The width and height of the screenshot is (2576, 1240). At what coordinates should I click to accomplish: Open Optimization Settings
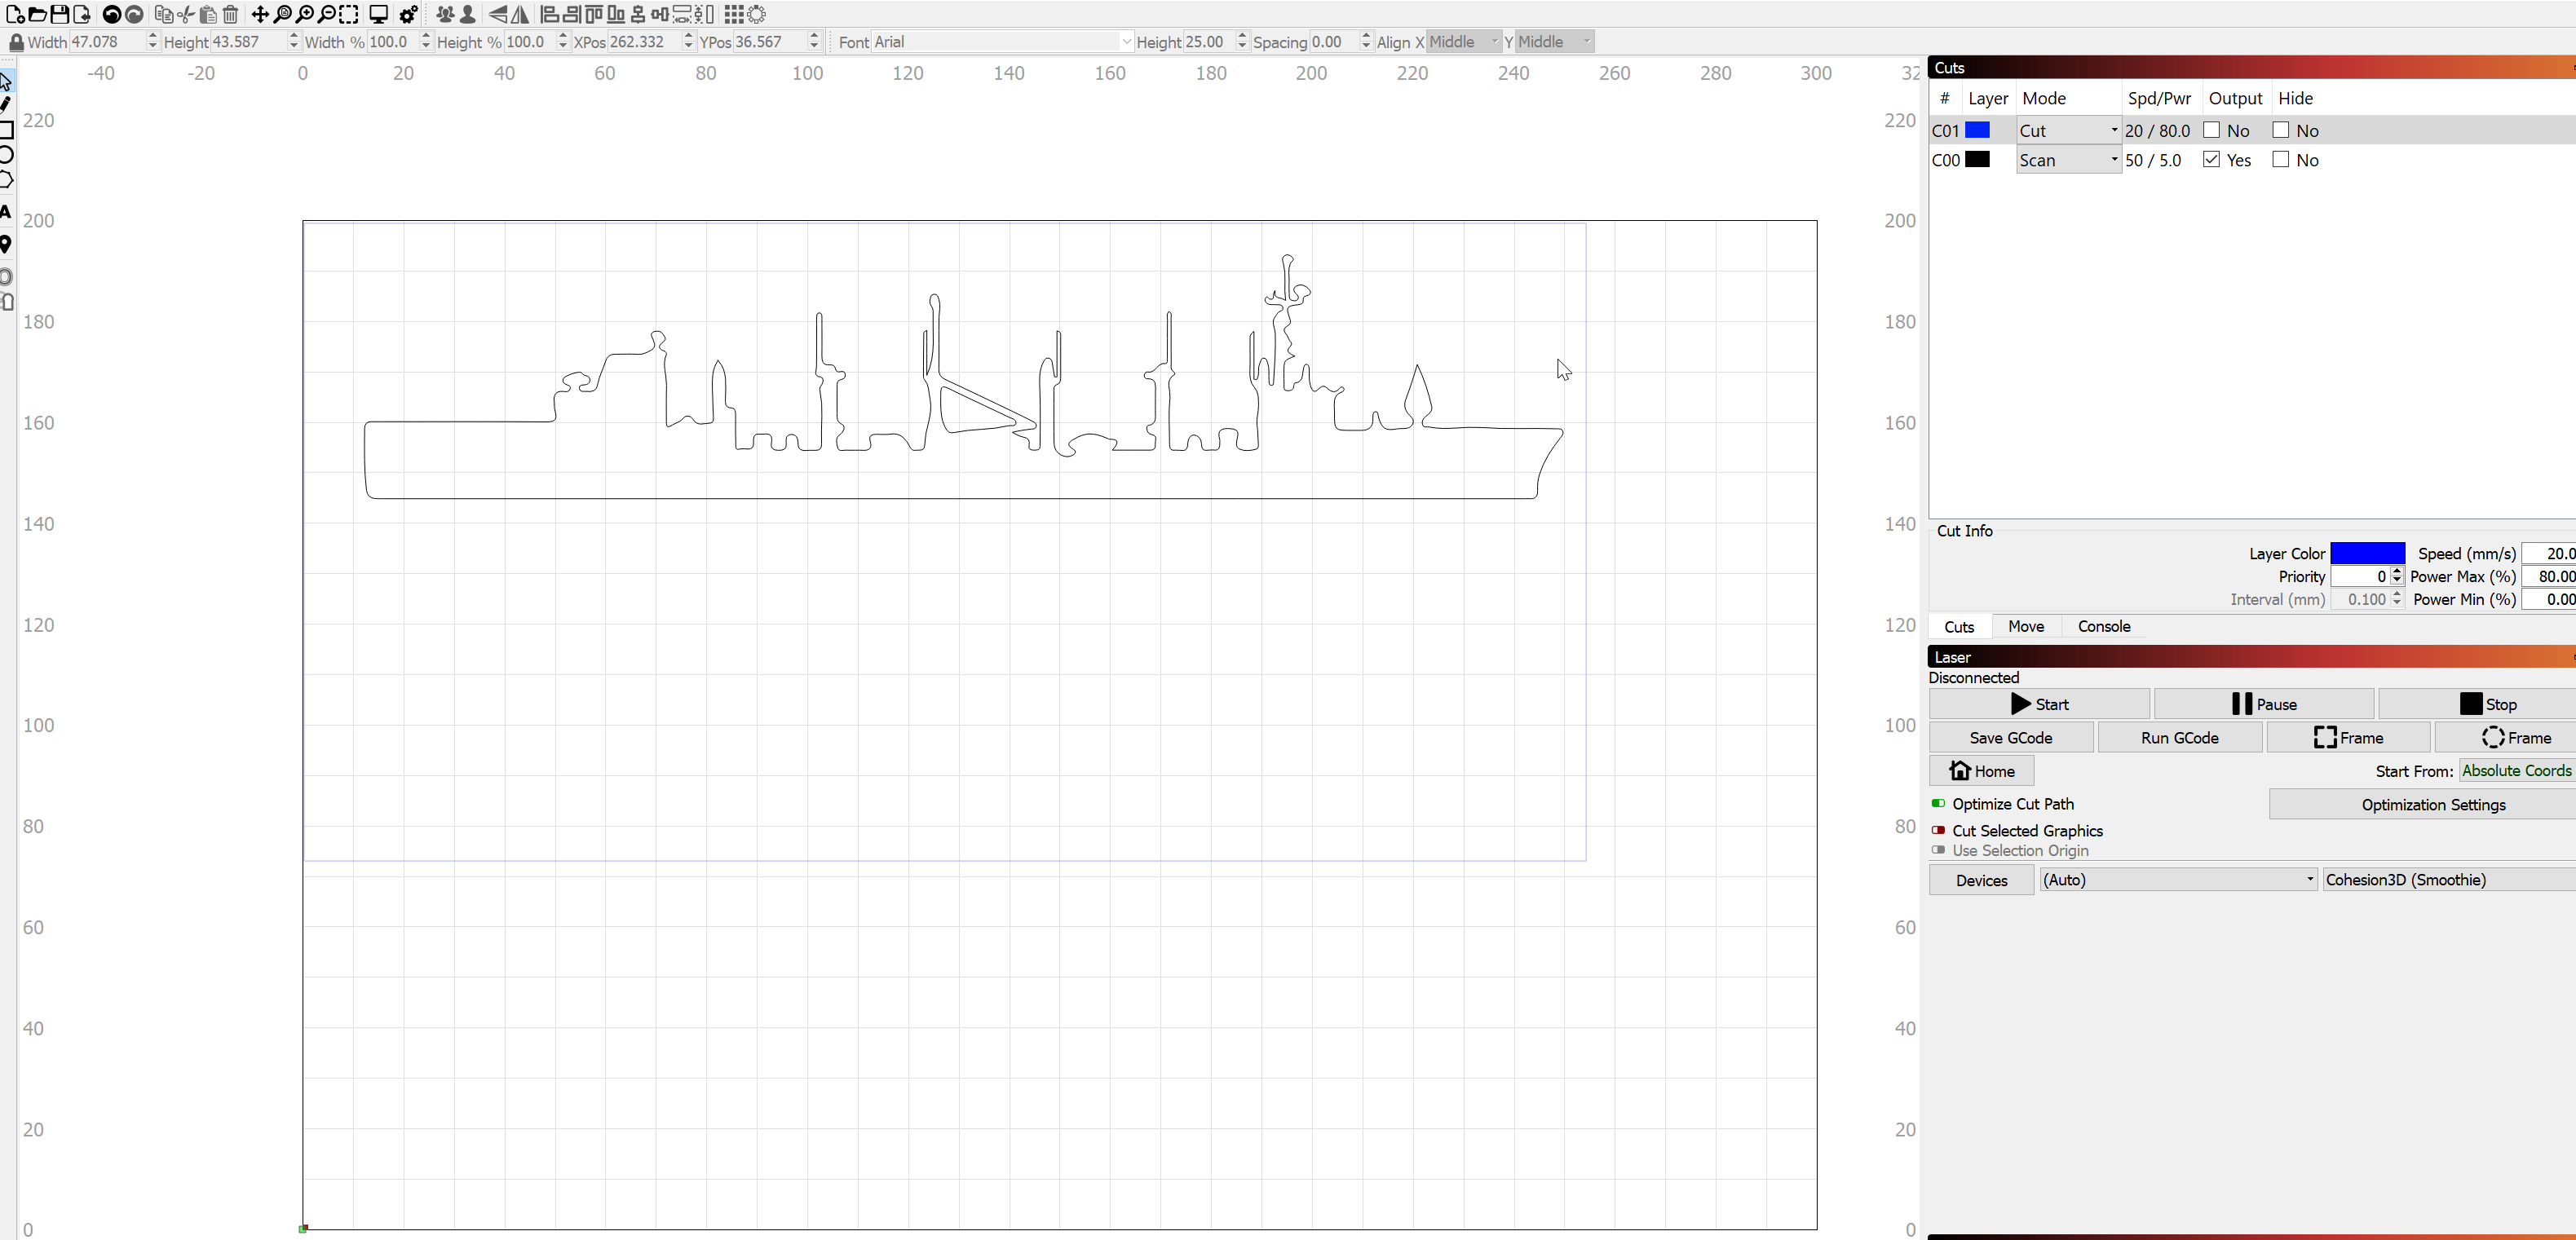2423,804
